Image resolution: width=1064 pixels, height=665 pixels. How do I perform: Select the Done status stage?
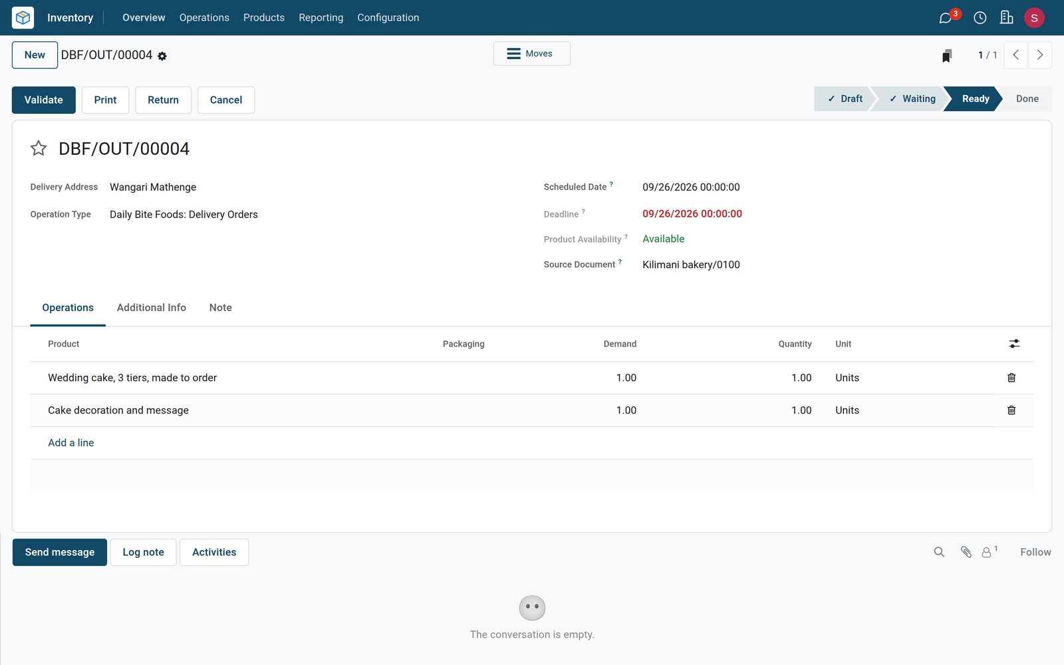tap(1027, 99)
